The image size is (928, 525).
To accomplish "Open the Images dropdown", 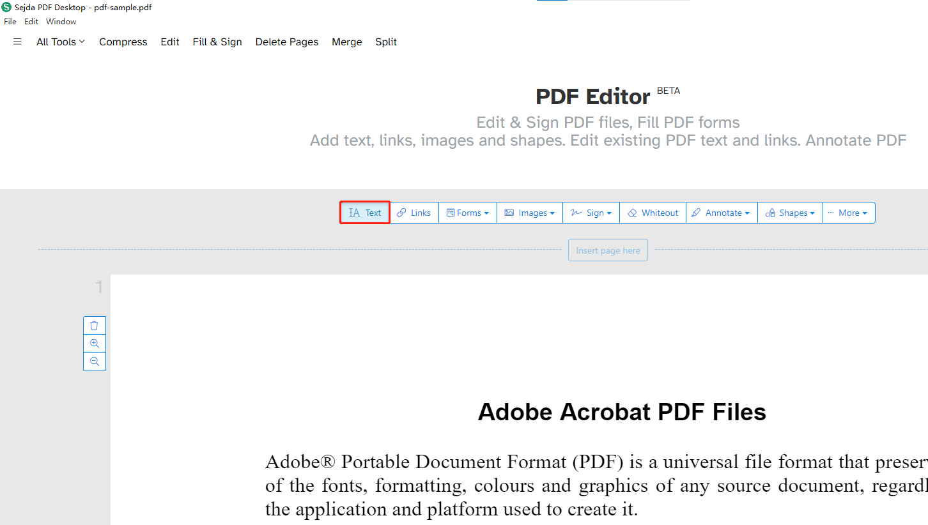I will click(530, 213).
